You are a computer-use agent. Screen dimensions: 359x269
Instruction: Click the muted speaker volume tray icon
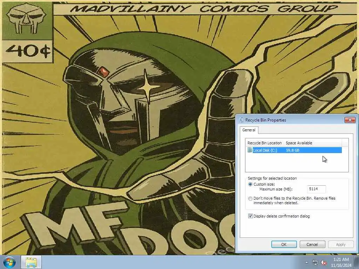coord(324,263)
